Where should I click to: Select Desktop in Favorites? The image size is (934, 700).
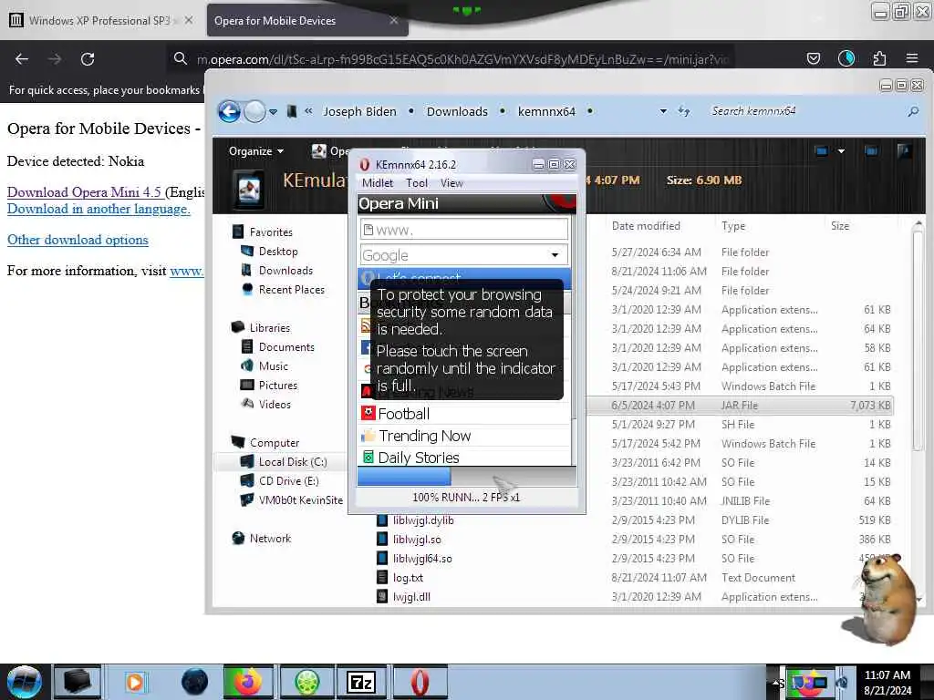click(278, 252)
